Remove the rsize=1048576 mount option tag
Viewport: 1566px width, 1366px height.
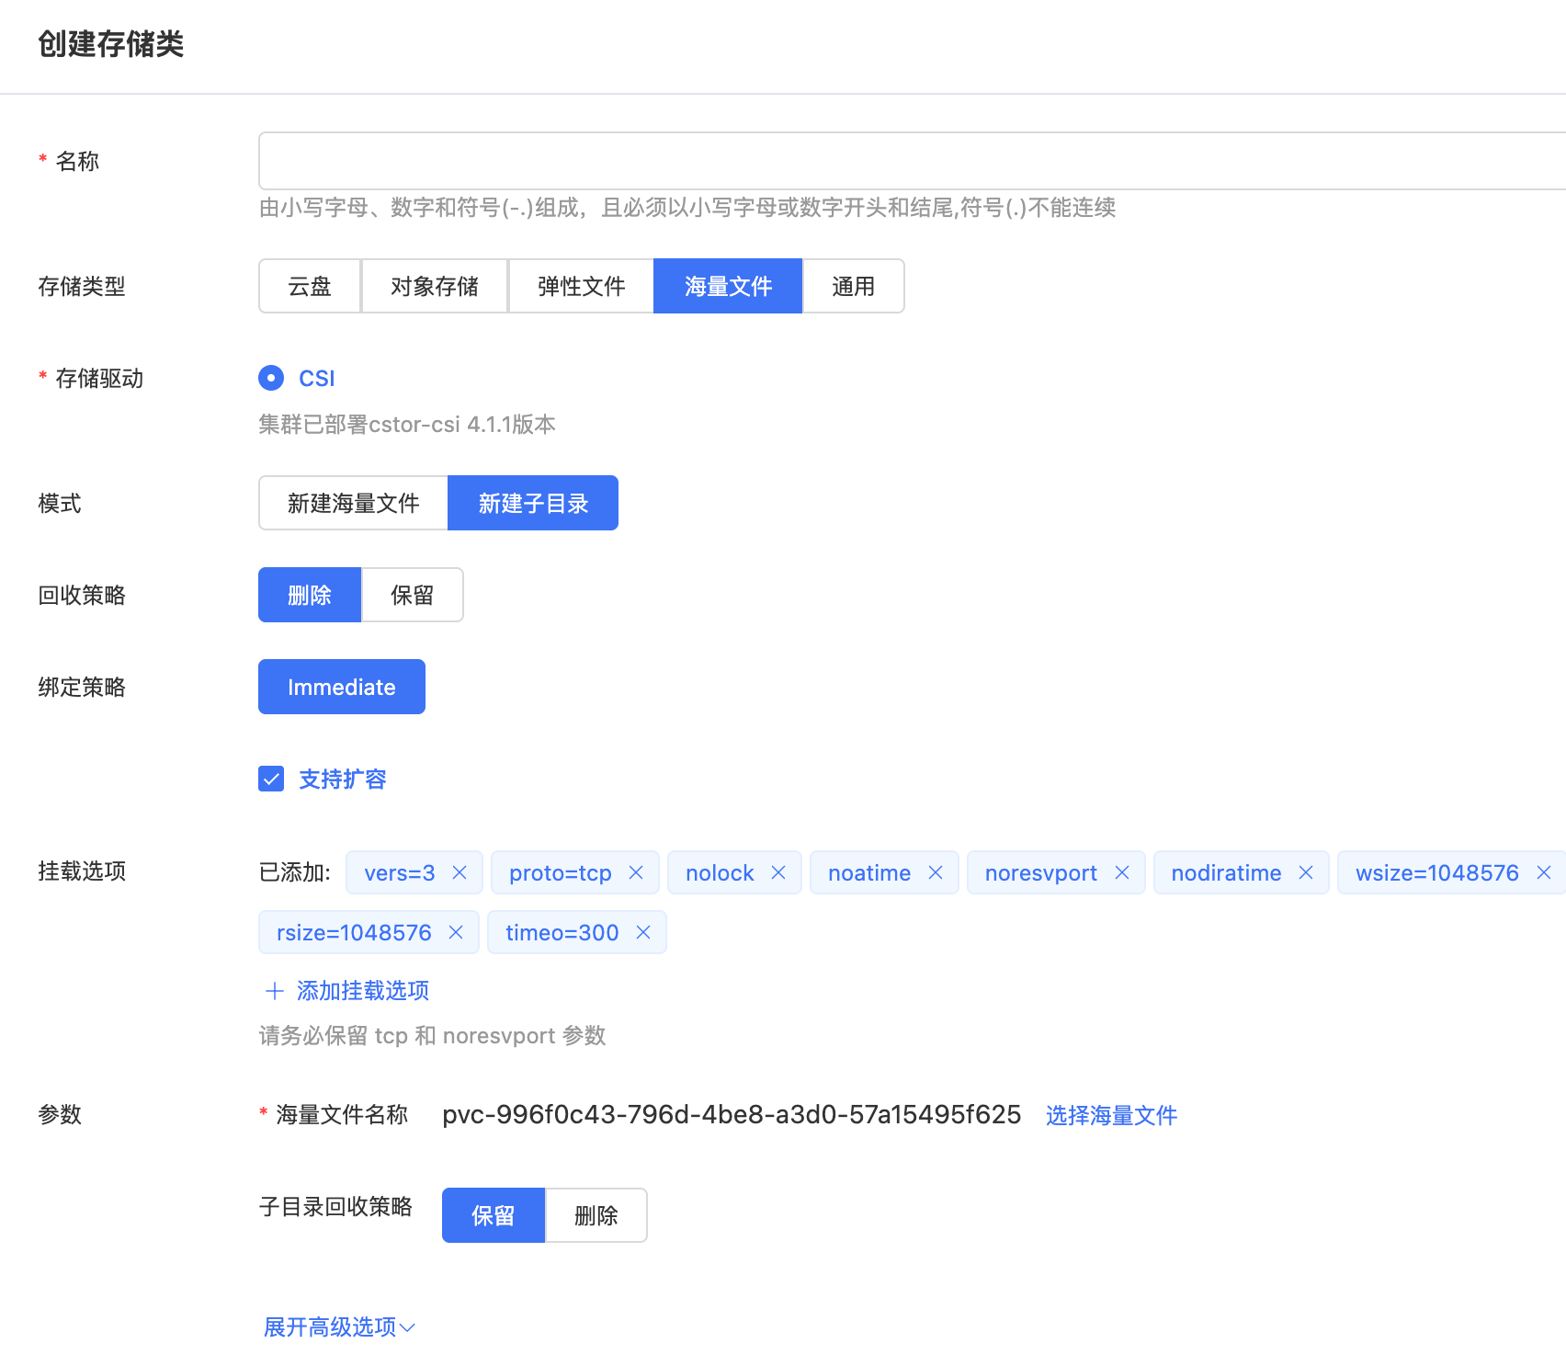pyautogui.click(x=456, y=932)
